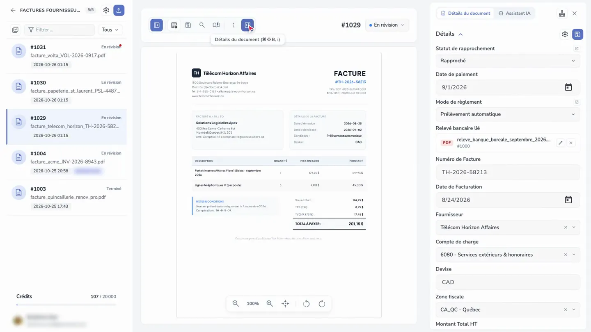591x332 pixels.
Task: Remove the linked releve_banque_boreale statement
Action: click(571, 143)
